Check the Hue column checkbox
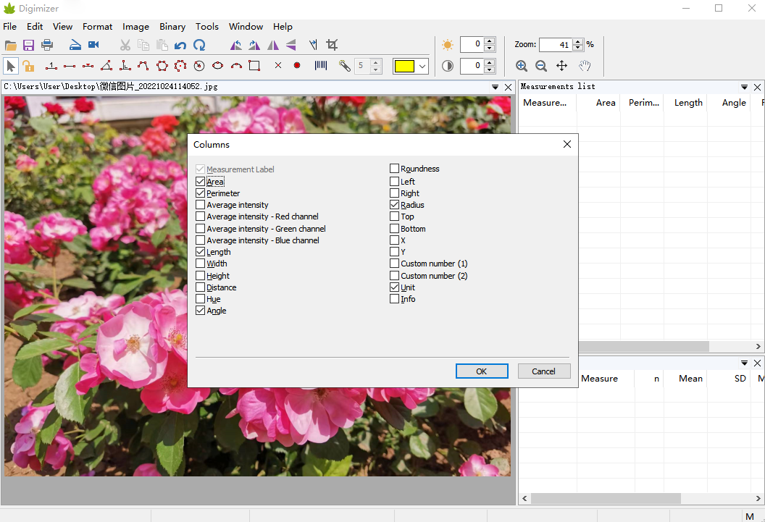 tap(200, 299)
